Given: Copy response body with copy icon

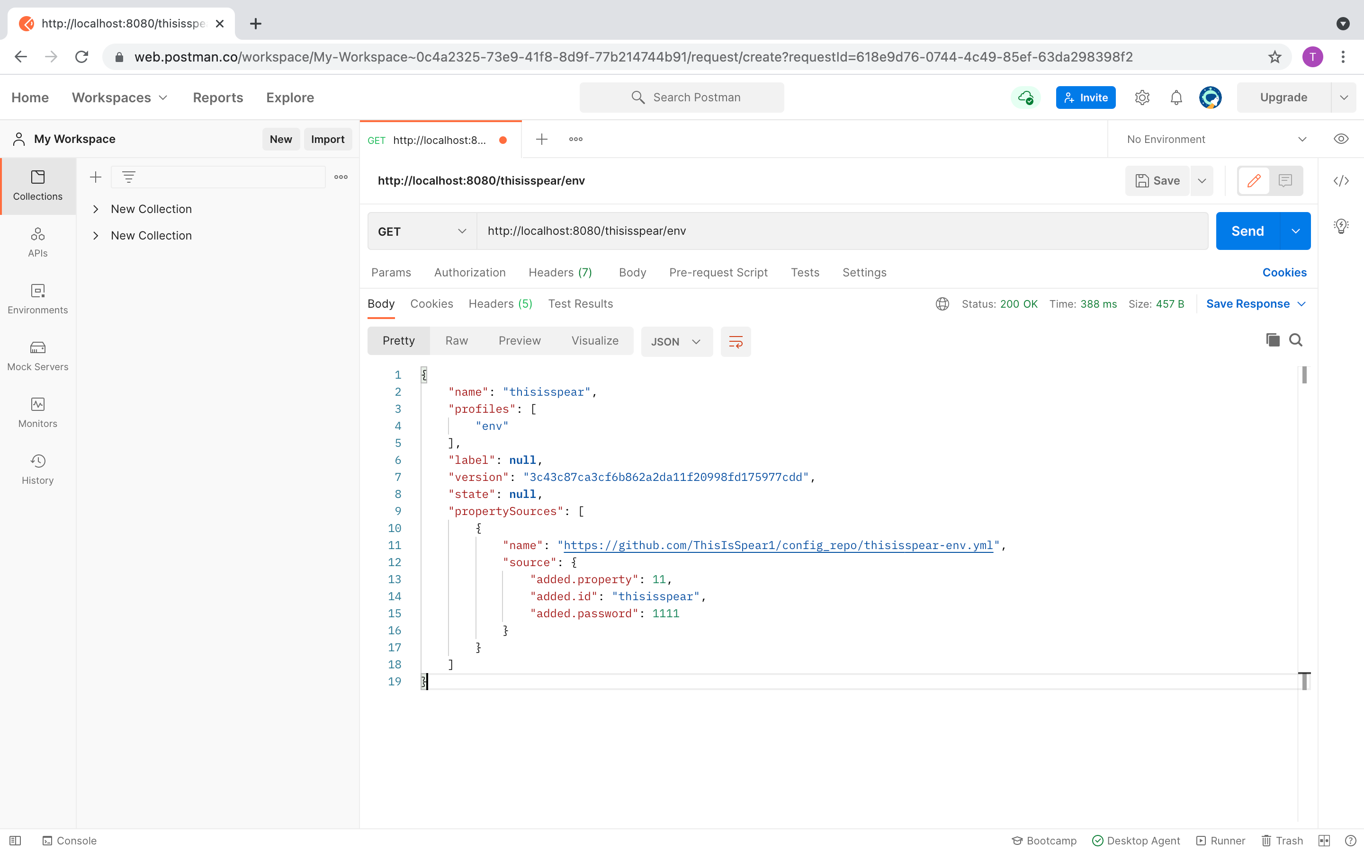Looking at the screenshot, I should click(1272, 340).
